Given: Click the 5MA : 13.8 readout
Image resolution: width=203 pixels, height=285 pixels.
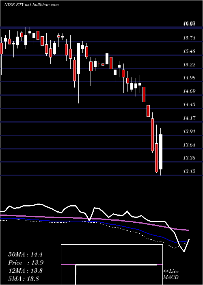Looking at the screenshot, I should tap(24, 278).
